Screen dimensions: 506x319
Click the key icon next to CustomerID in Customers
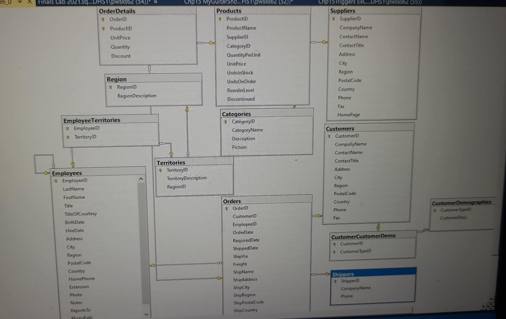[x=329, y=136]
